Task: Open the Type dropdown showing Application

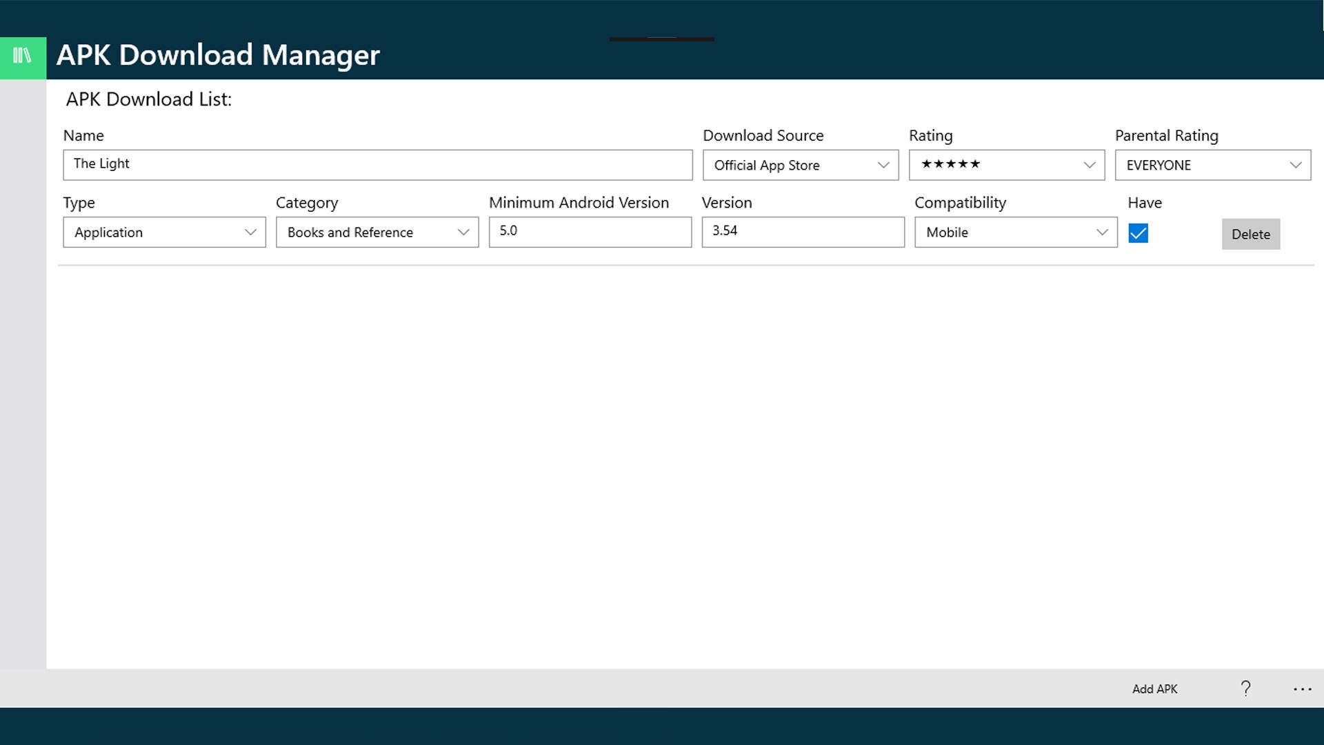Action: coord(164,232)
